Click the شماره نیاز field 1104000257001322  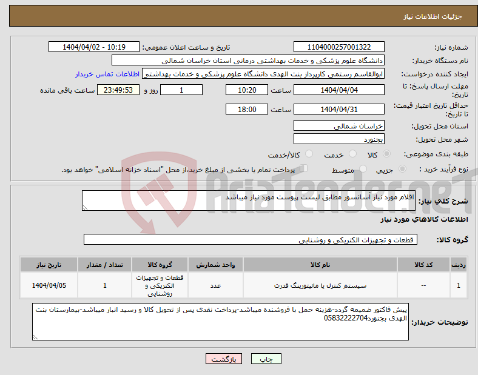339,47
